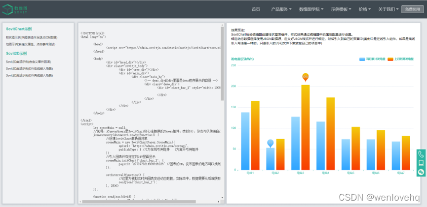Click the 'function sendJson(divId)' code line
This screenshot has height=207, width=427.
114,196
